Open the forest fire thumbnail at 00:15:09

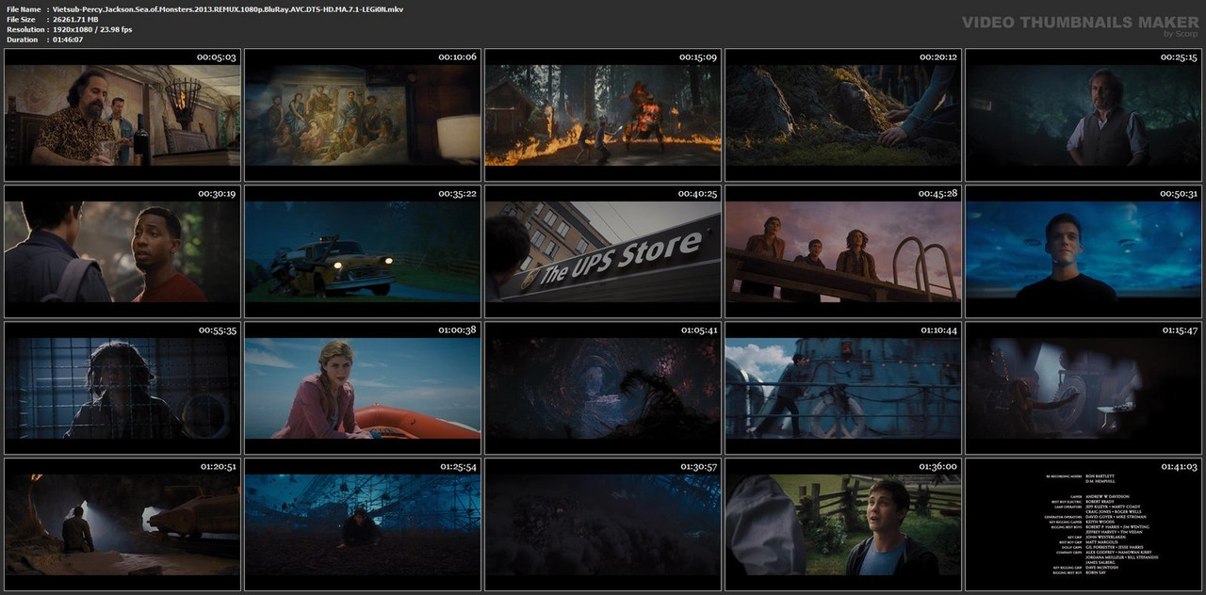pyautogui.click(x=603, y=115)
